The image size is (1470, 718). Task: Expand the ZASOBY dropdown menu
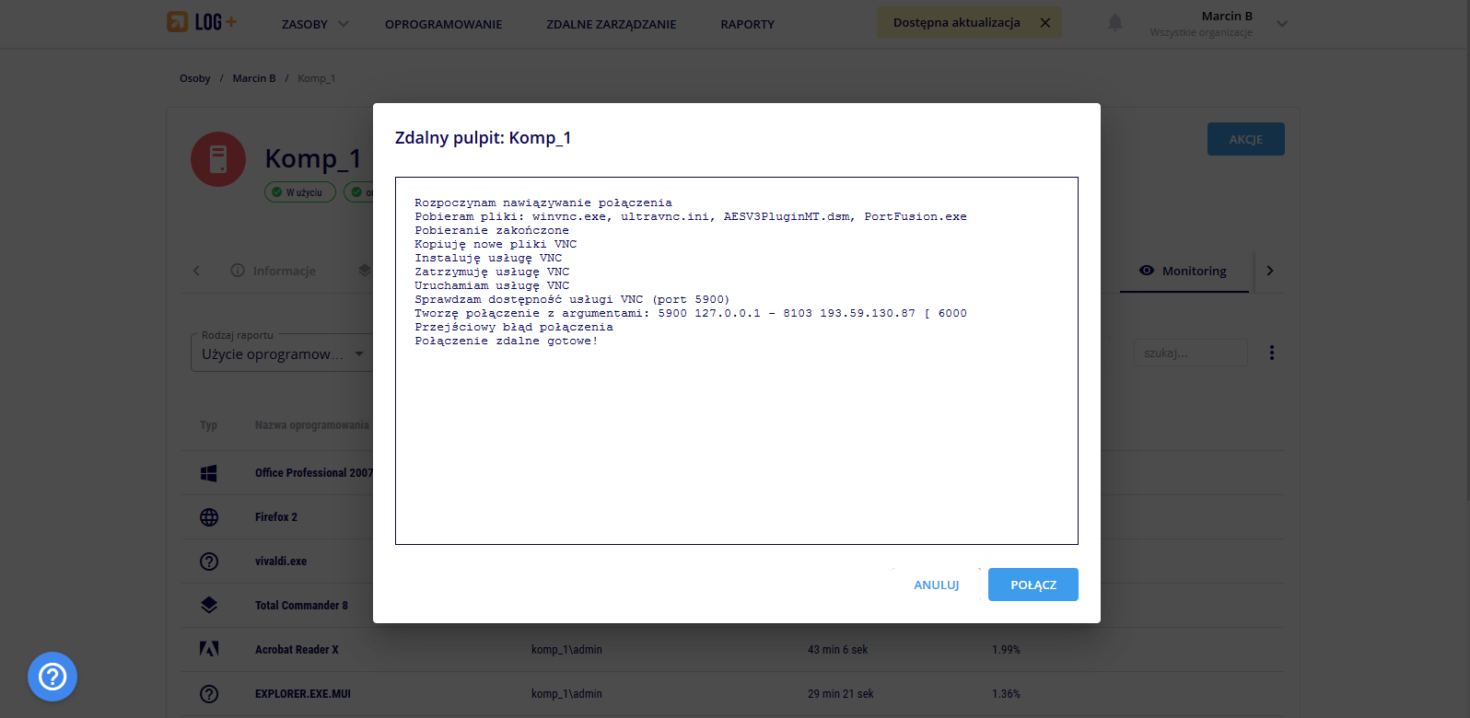tap(315, 24)
